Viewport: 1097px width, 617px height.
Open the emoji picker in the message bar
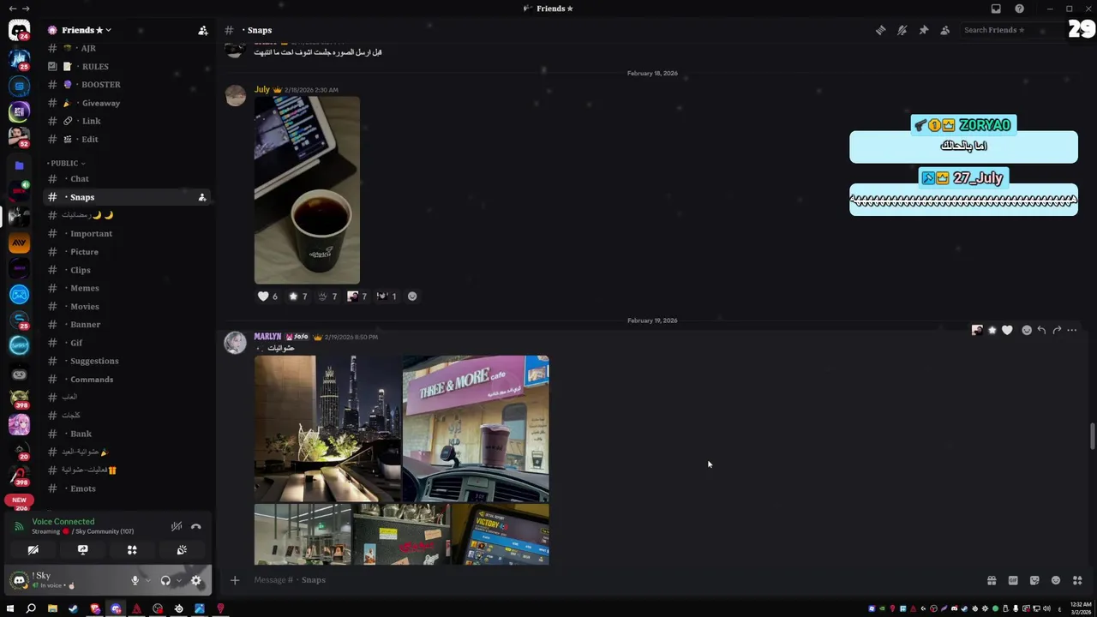(x=1056, y=580)
